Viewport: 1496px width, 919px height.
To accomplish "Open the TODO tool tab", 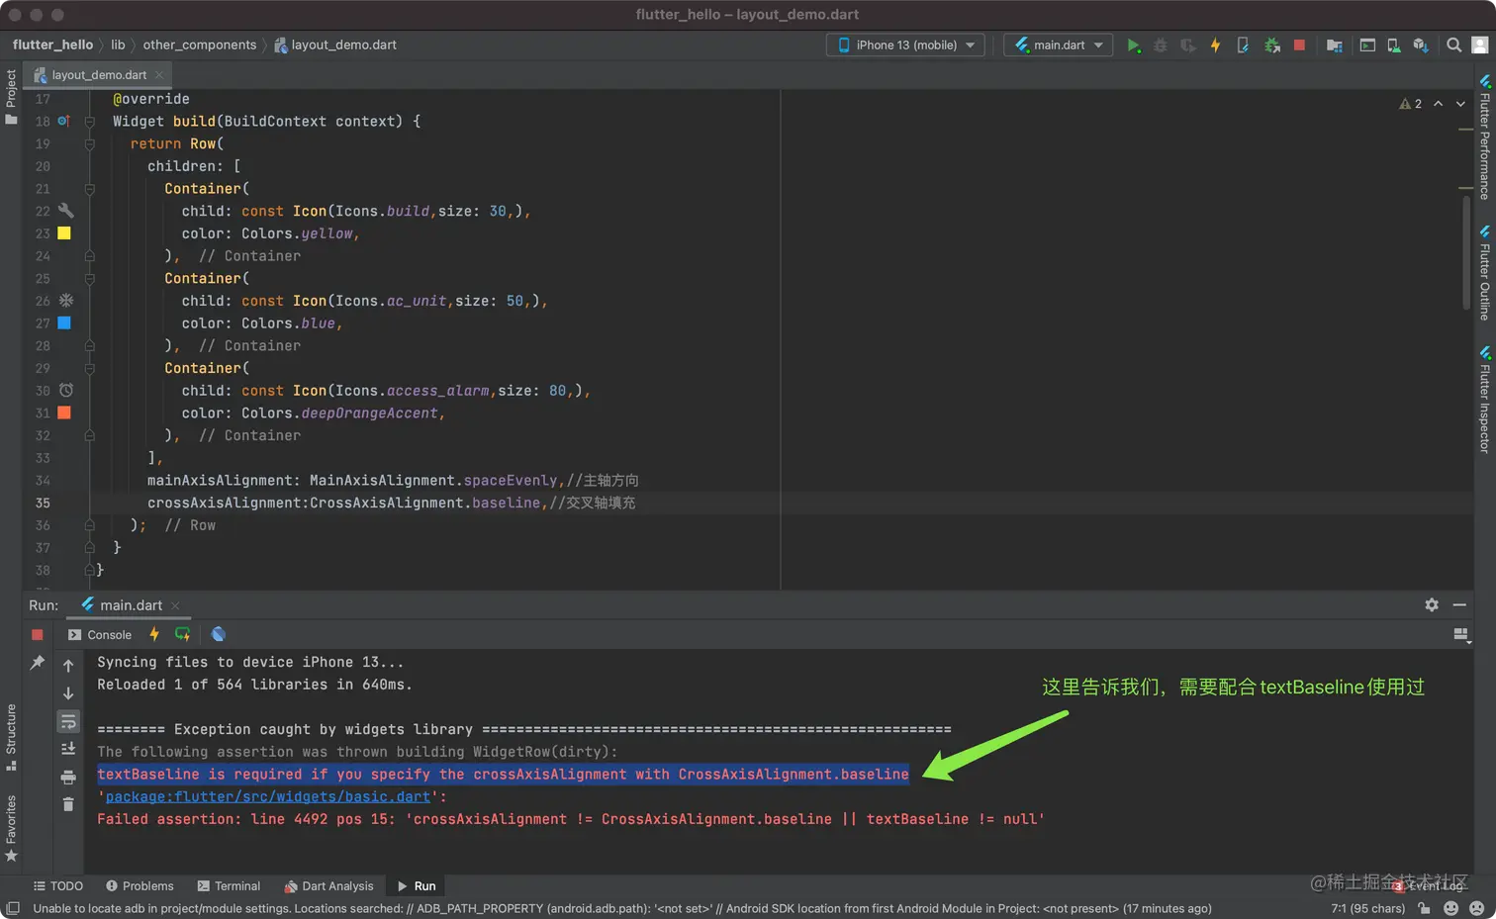I will pos(58,886).
